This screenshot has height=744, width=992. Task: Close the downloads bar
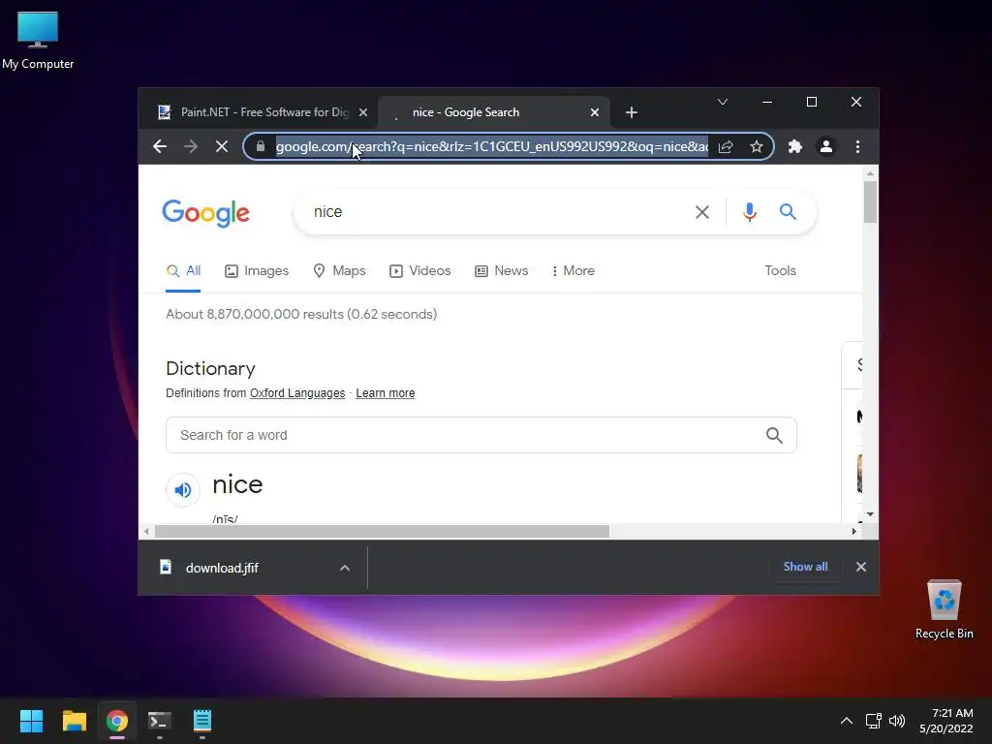point(861,567)
